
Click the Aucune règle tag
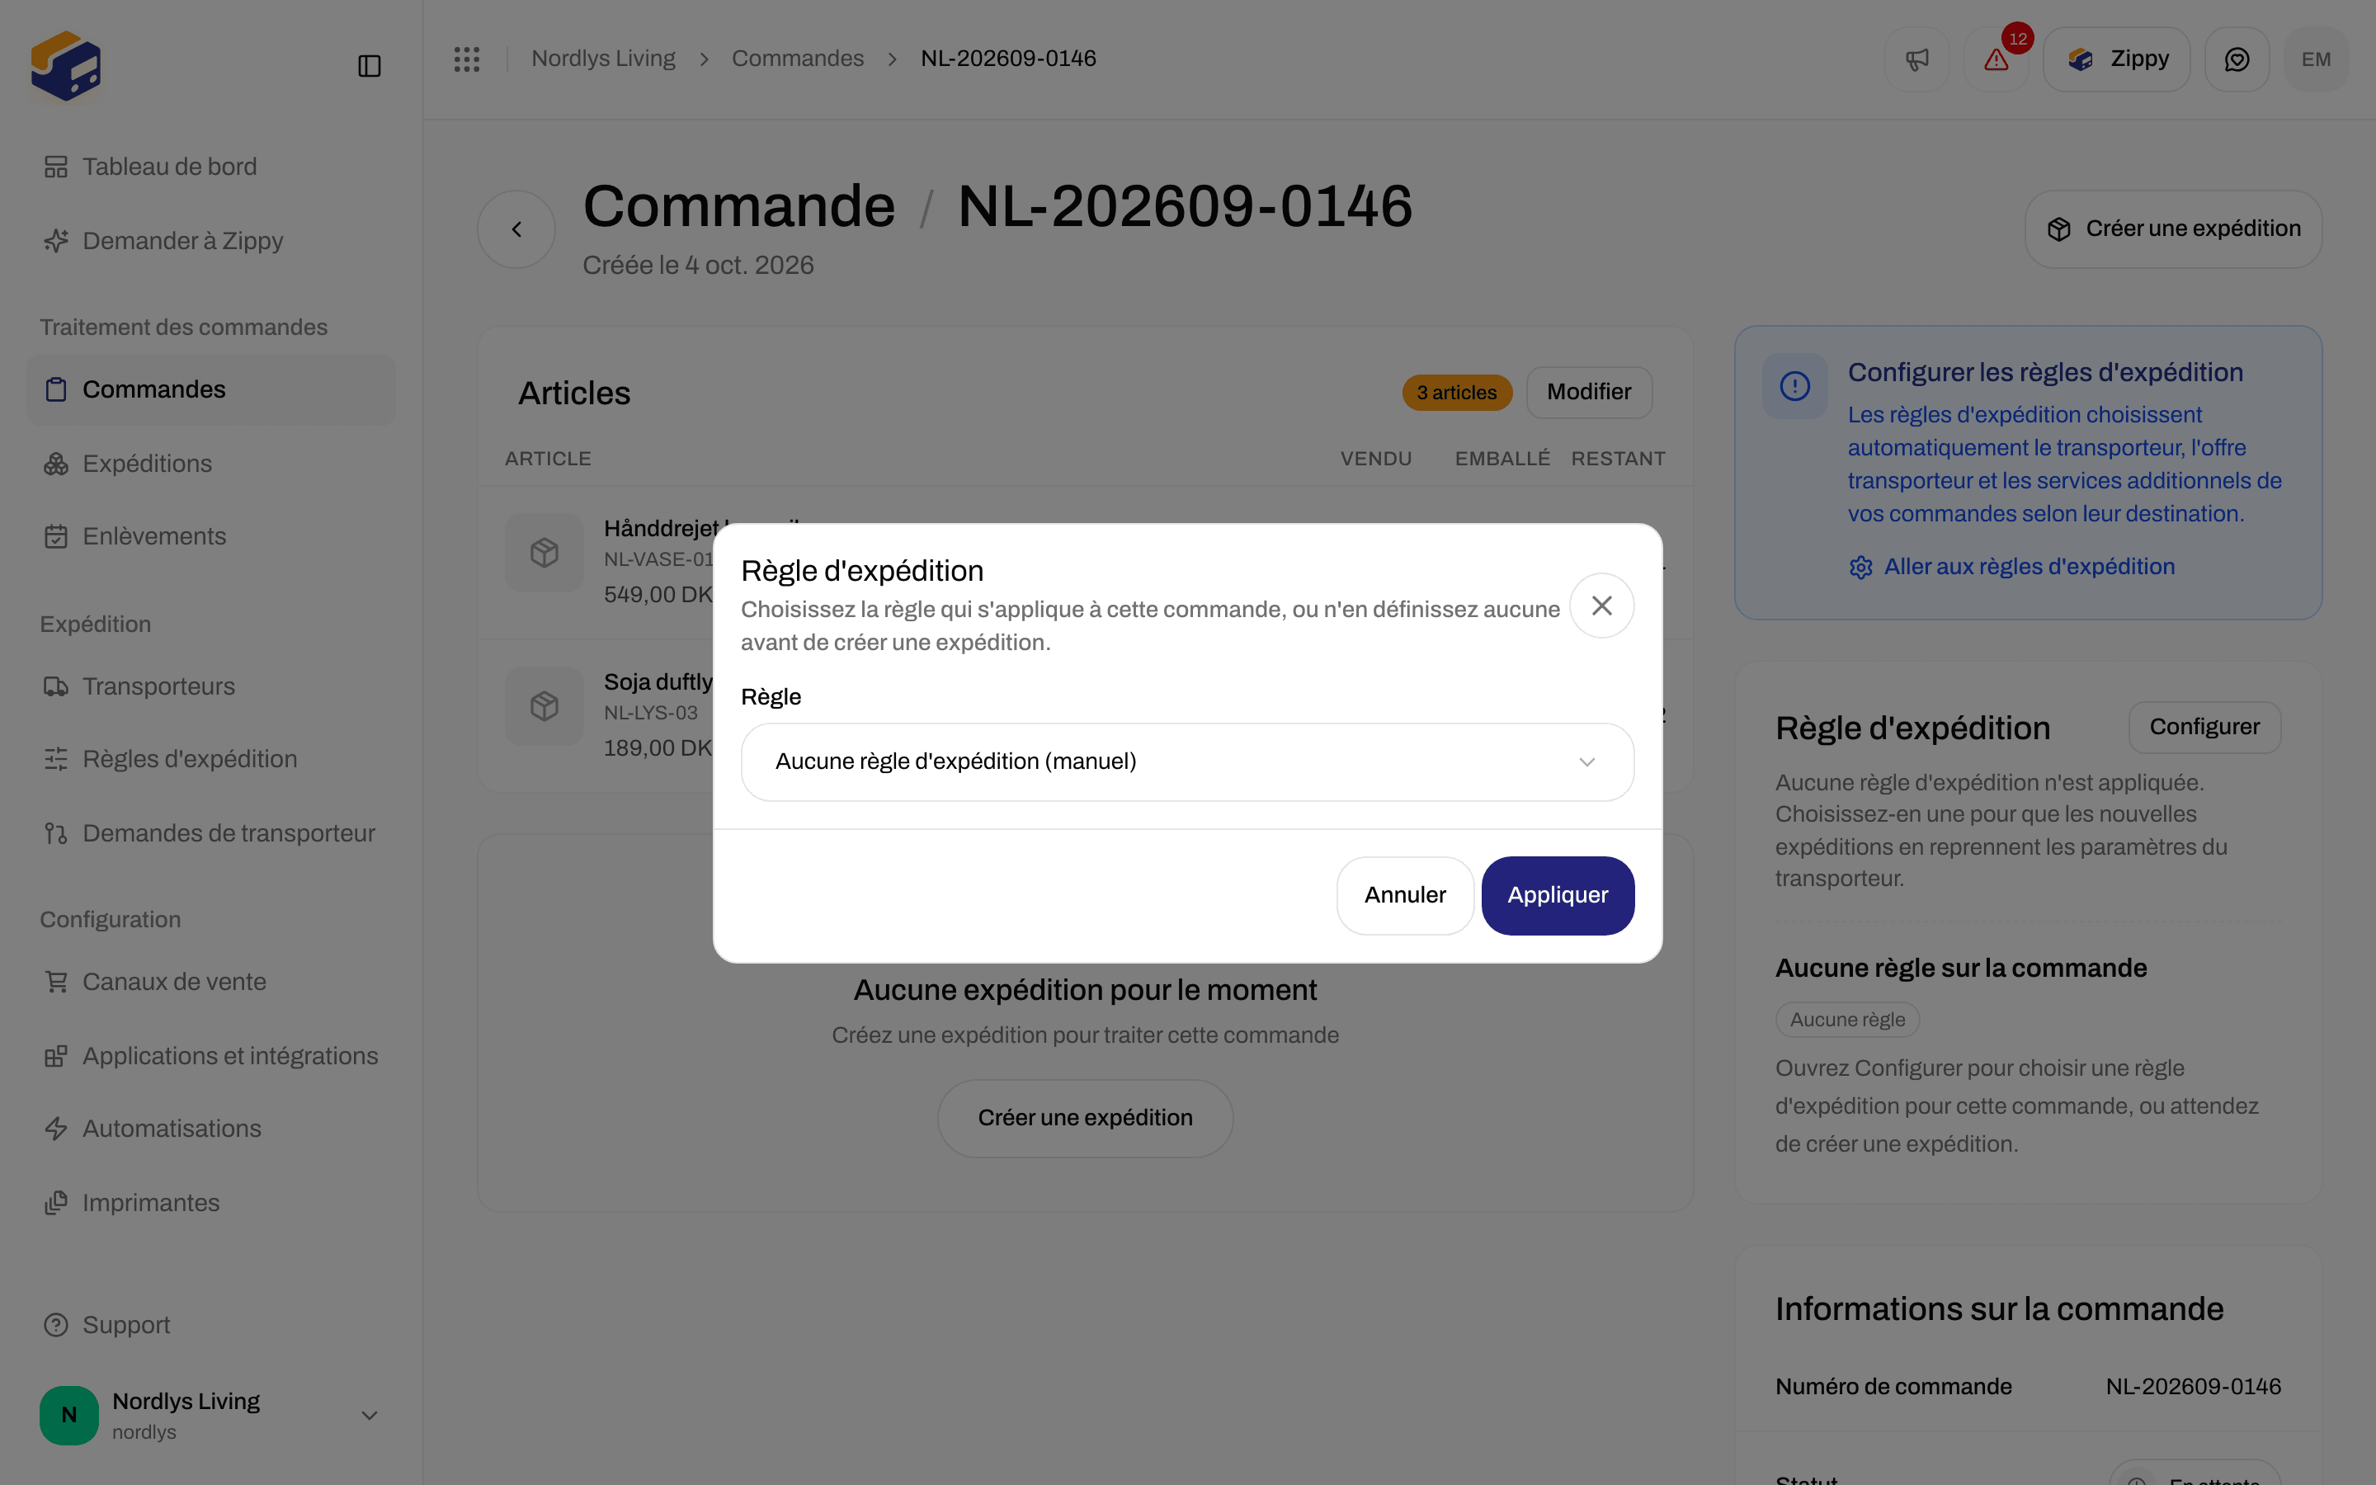point(1847,1020)
